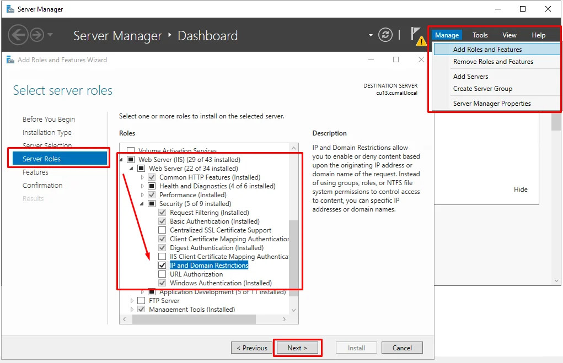Click the Previous button
The height and width of the screenshot is (363, 563).
251,348
